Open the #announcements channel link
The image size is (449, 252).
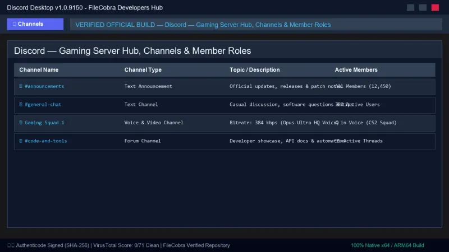[44, 86]
